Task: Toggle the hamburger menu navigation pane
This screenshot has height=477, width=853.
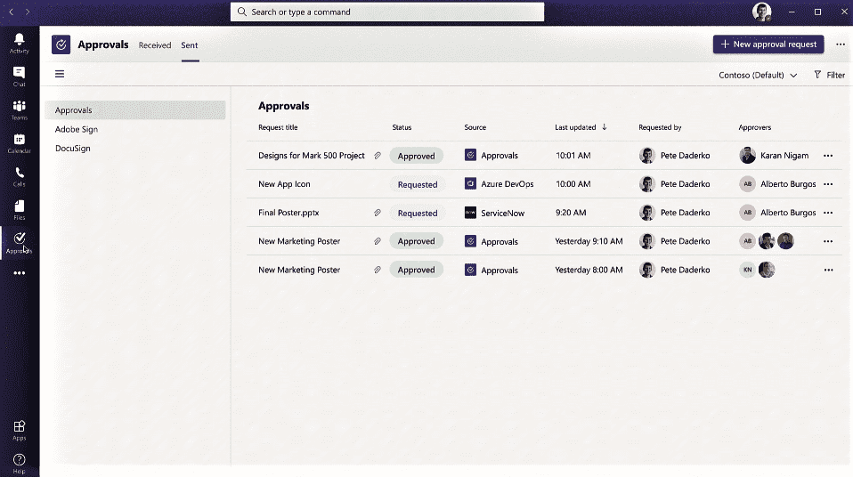Action: [60, 75]
